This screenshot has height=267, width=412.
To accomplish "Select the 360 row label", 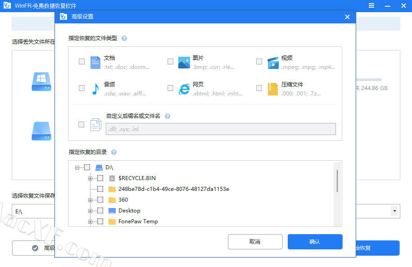I will 123,200.
